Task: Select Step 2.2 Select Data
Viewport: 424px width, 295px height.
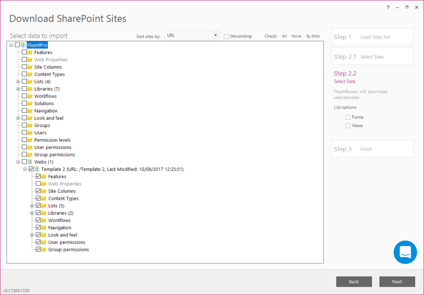Action: click(x=345, y=77)
